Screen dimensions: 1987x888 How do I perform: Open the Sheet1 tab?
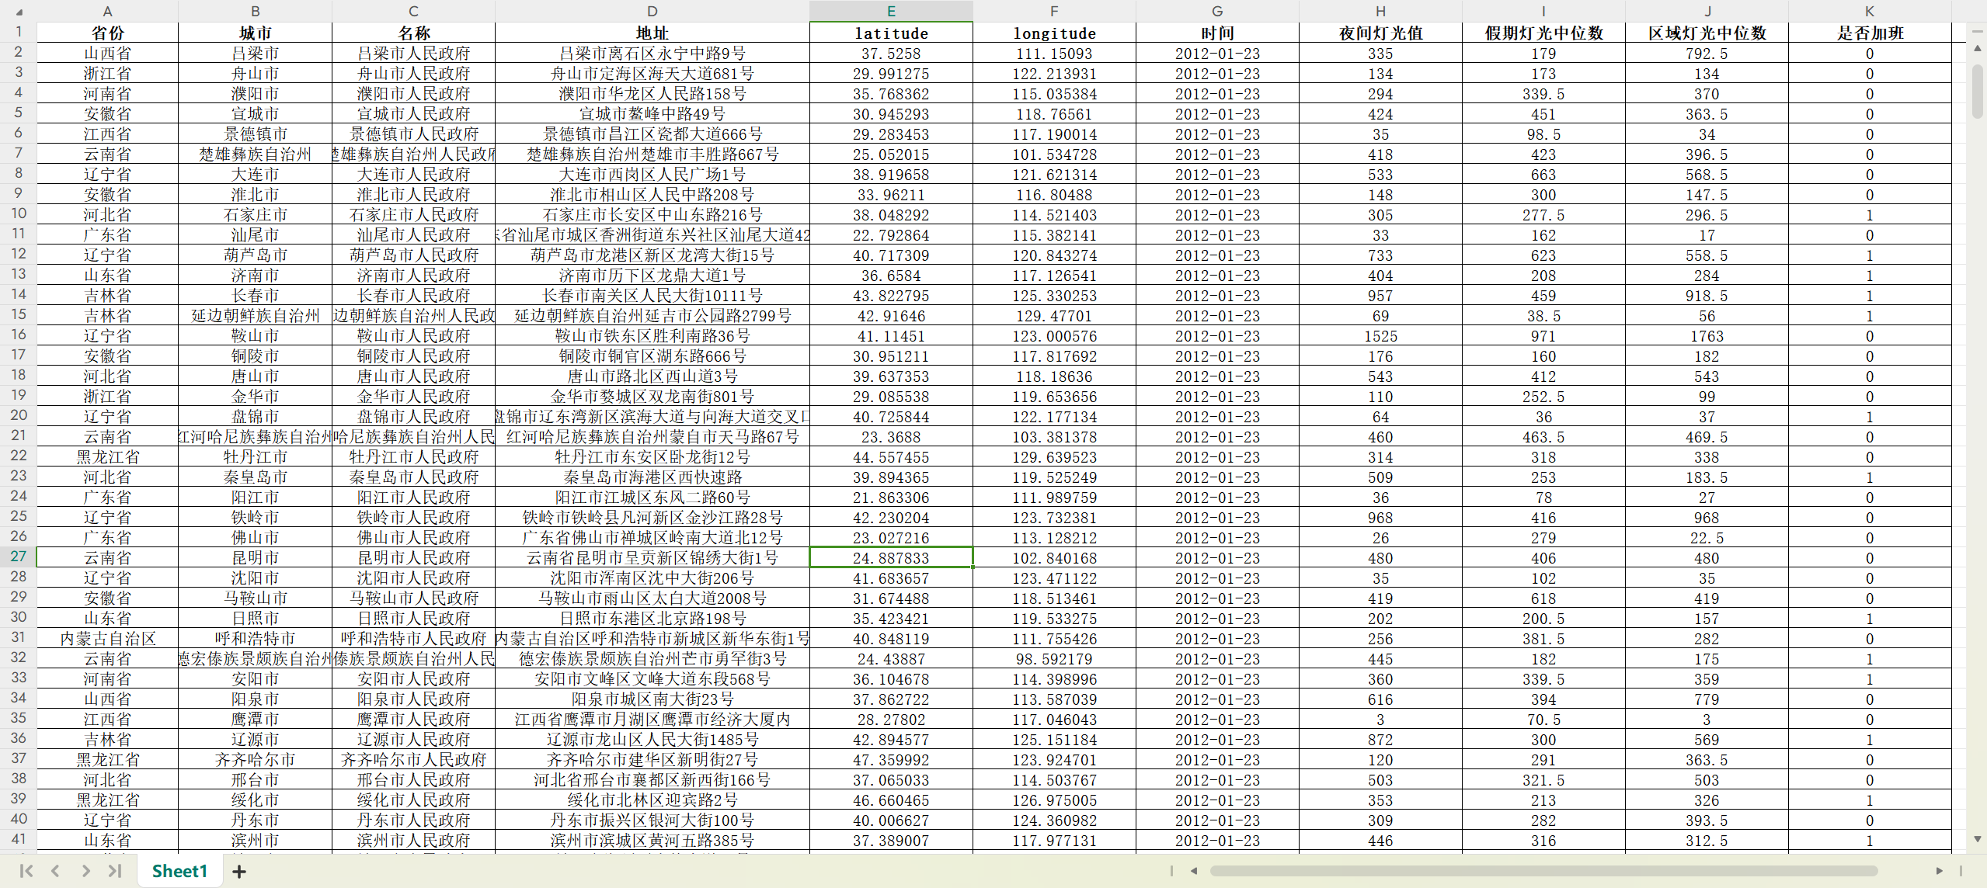(180, 871)
